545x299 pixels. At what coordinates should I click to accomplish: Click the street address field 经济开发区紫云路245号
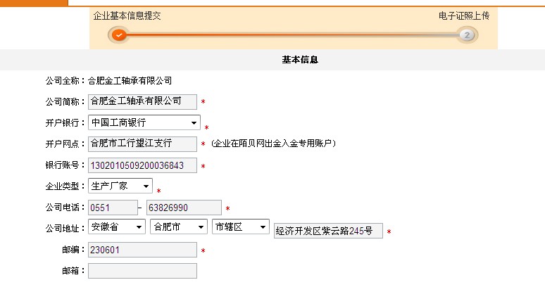328,231
